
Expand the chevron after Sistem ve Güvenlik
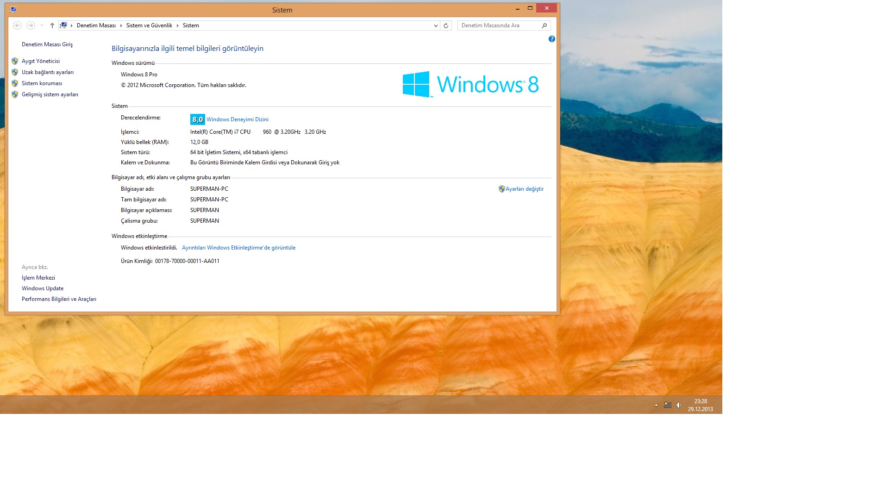click(178, 25)
